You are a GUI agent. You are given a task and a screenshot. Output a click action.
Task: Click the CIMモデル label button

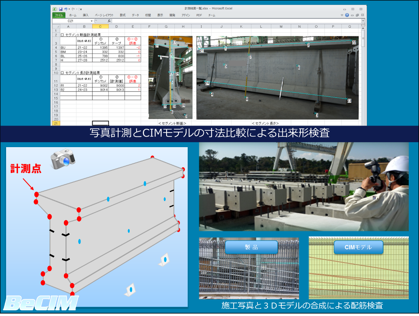click(x=358, y=247)
